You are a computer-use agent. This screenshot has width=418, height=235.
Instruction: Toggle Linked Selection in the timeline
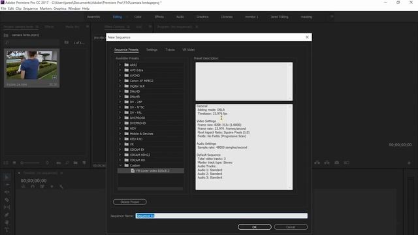coord(42,187)
